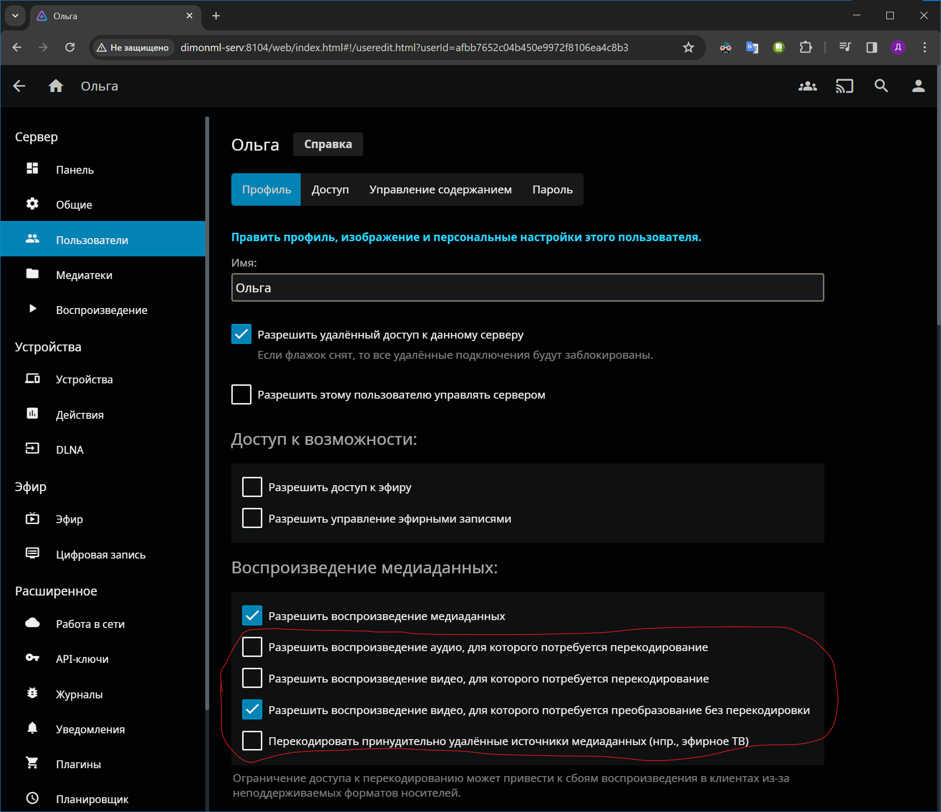Click the back arrow in app header
Viewport: 941px width, 812px height.
point(19,86)
